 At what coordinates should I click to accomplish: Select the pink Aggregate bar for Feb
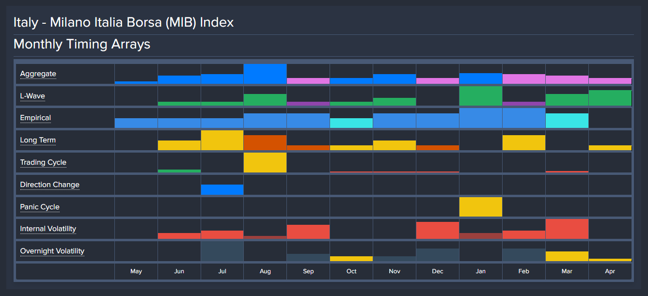(x=524, y=79)
